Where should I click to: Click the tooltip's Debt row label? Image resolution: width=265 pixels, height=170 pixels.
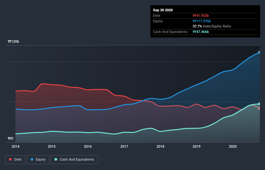point(157,16)
